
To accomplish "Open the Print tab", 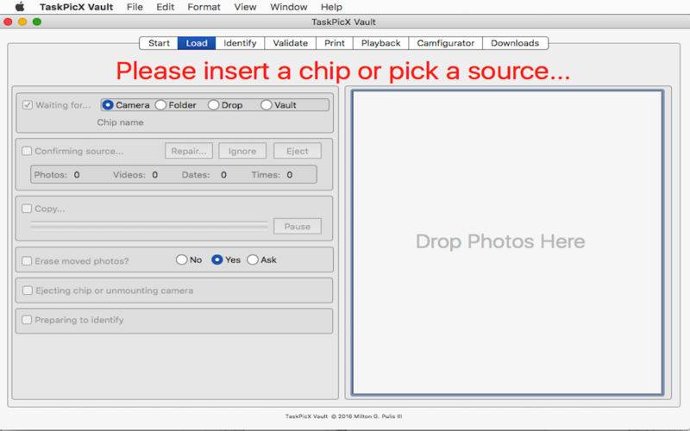I will click(x=335, y=43).
